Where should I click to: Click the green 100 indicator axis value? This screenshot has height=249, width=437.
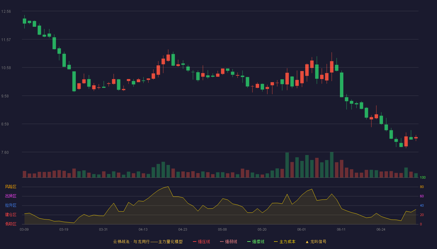[423, 178]
